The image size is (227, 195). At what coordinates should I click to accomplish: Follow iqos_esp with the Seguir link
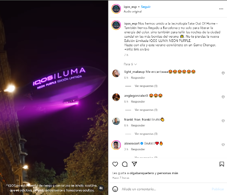coord(146,7)
